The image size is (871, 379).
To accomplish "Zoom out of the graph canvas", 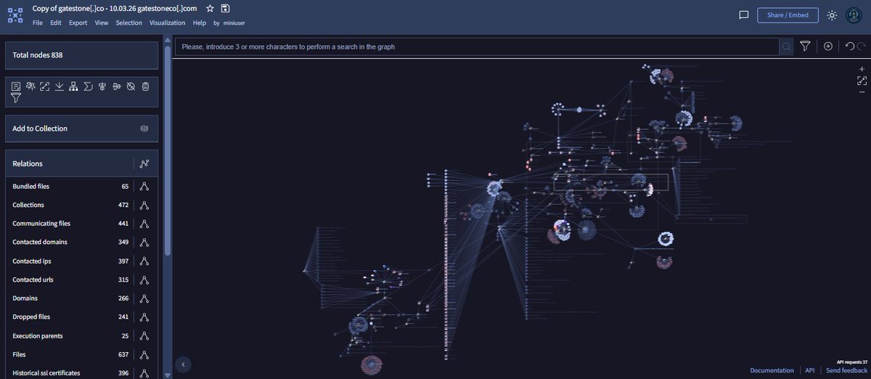I will [x=862, y=92].
